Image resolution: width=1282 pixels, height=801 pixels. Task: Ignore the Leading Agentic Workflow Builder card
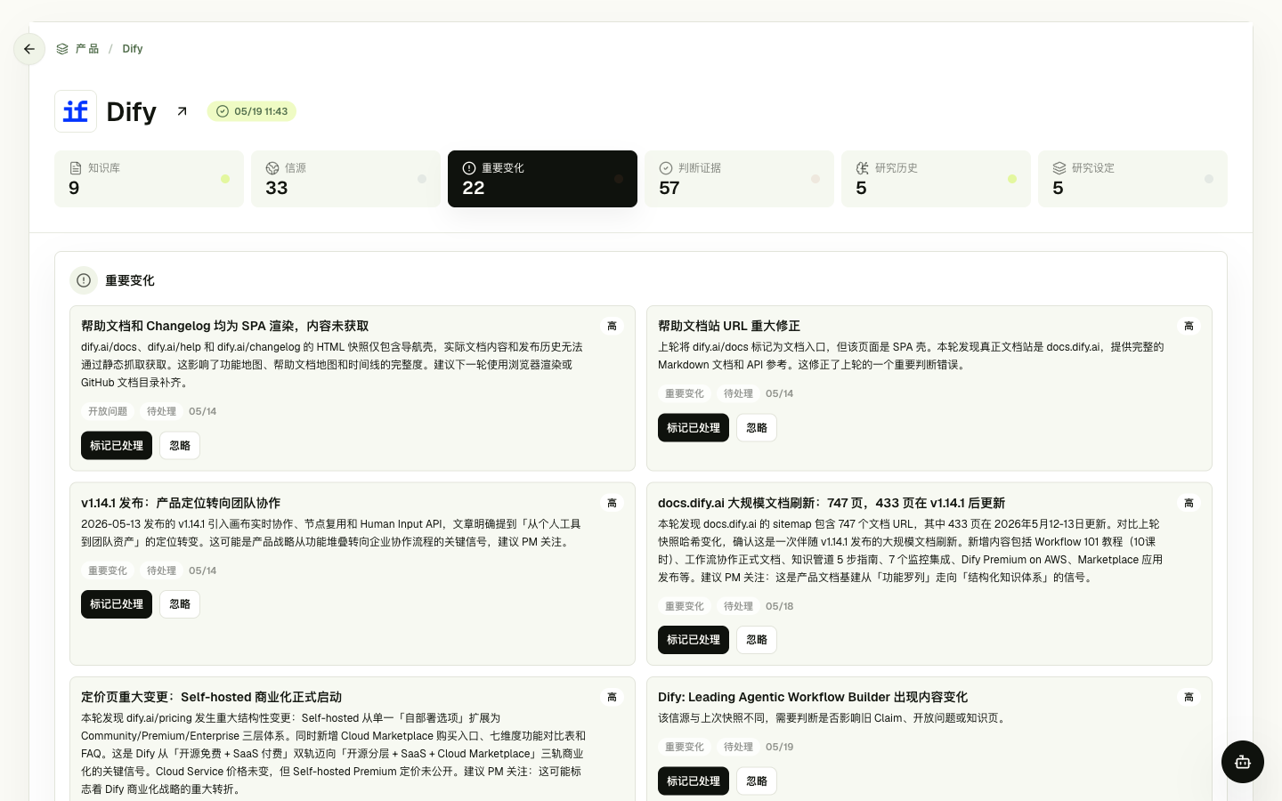(x=757, y=781)
